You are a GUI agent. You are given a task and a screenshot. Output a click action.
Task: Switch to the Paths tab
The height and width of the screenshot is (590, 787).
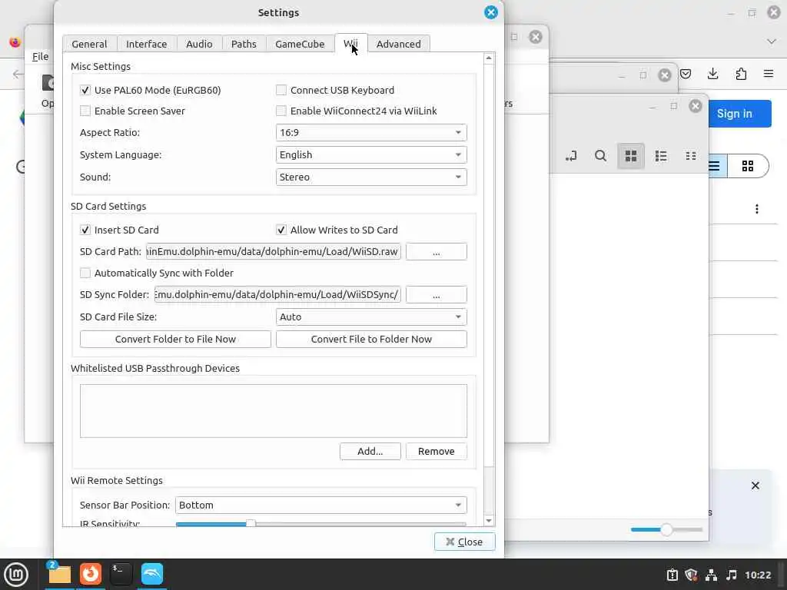tap(244, 44)
